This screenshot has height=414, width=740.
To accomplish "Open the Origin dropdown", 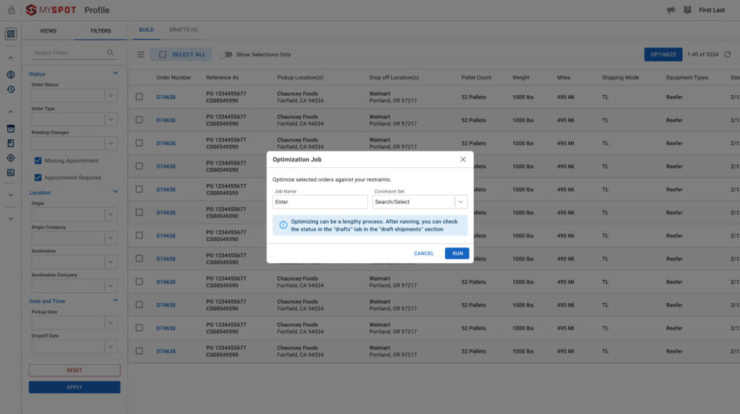I will coord(74,213).
